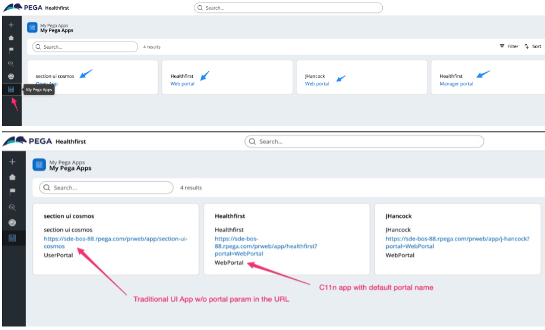Click the Pega logo in the upper screenshot
545x330 pixels.
[x=22, y=7]
